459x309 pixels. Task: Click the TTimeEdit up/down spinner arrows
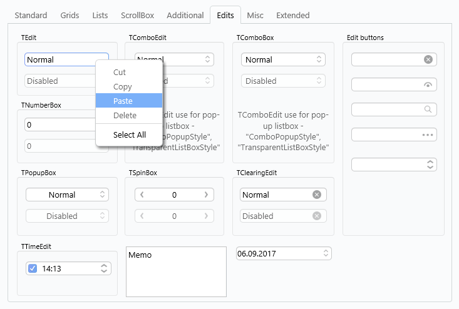pyautogui.click(x=104, y=268)
